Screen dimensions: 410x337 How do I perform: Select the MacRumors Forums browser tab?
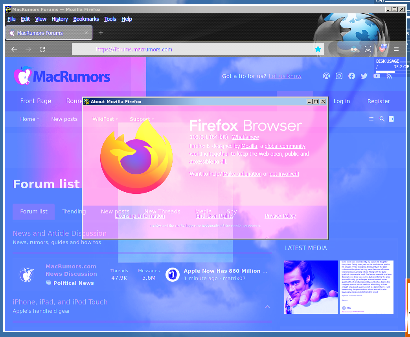pos(49,33)
